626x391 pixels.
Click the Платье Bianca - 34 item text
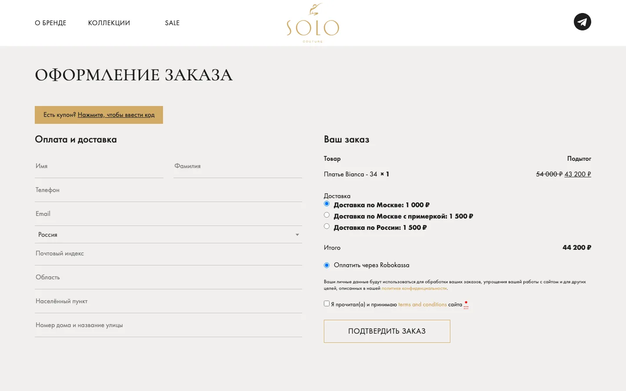point(350,174)
